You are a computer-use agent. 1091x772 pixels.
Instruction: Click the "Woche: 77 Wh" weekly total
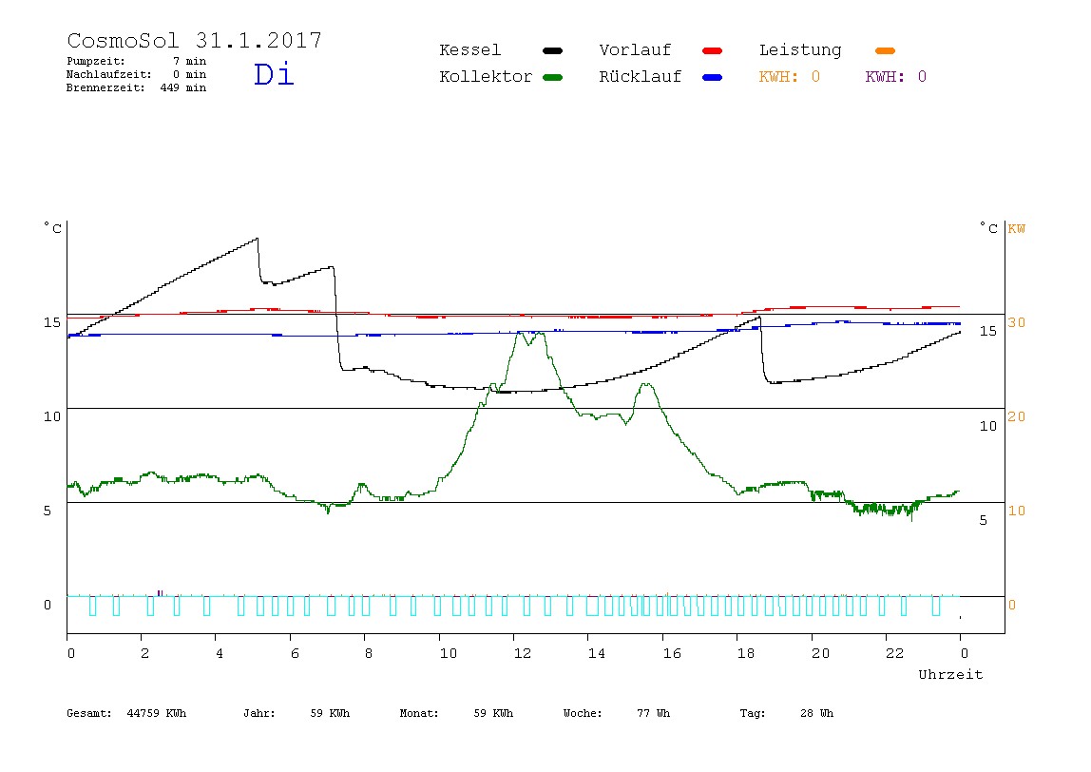617,713
